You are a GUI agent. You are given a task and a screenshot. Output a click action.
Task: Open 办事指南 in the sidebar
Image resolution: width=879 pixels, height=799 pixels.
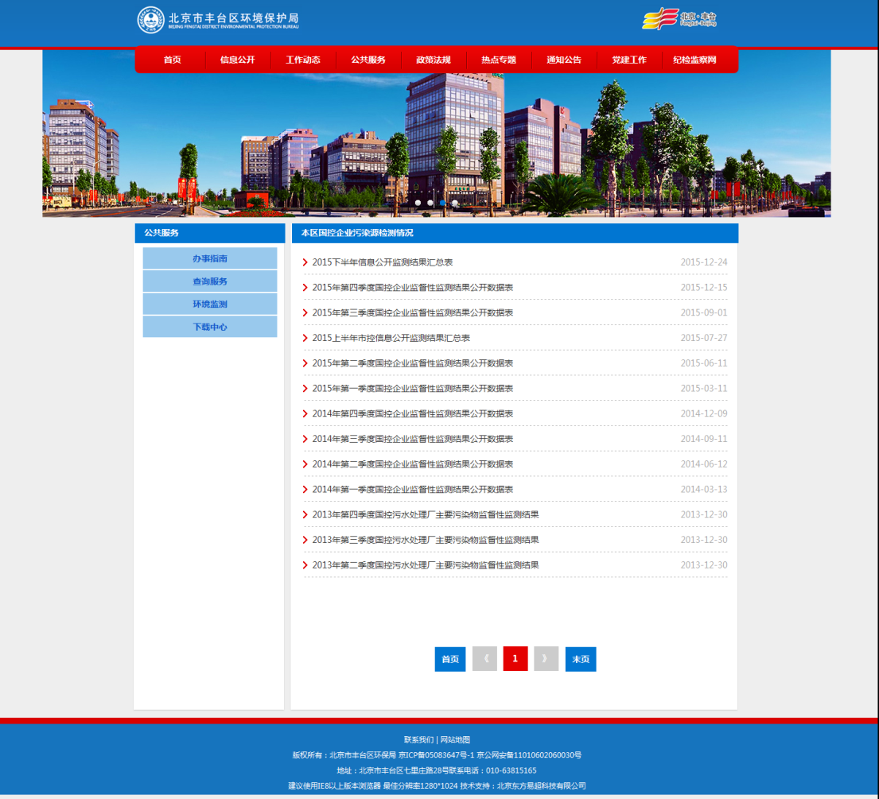[x=210, y=258]
